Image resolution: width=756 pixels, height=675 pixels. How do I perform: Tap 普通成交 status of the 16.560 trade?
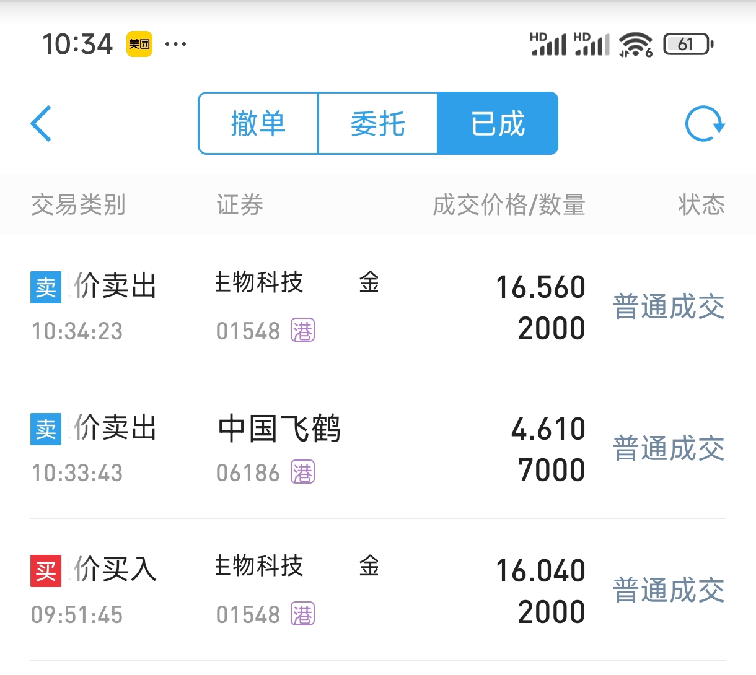click(669, 307)
